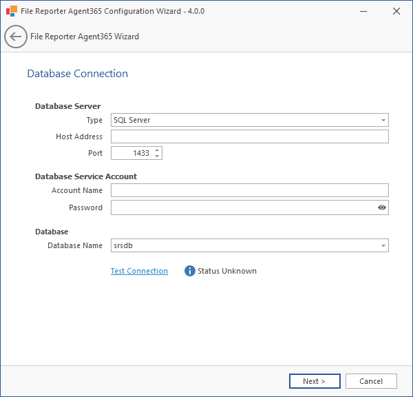Click the Test Connection link
Image resolution: width=413 pixels, height=397 pixels.
point(139,271)
